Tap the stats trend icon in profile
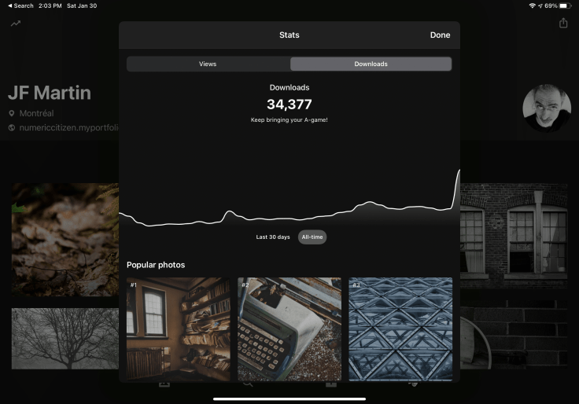Screen dimensions: 579x404 [16, 24]
